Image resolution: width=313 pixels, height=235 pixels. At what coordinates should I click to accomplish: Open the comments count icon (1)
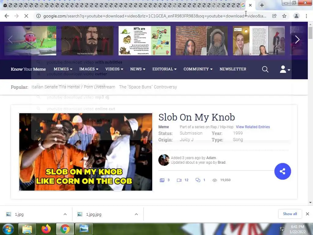(198, 180)
